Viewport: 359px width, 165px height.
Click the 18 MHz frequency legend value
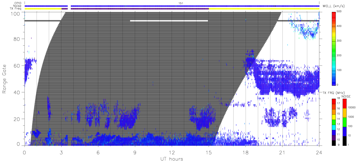click(x=338, y=99)
